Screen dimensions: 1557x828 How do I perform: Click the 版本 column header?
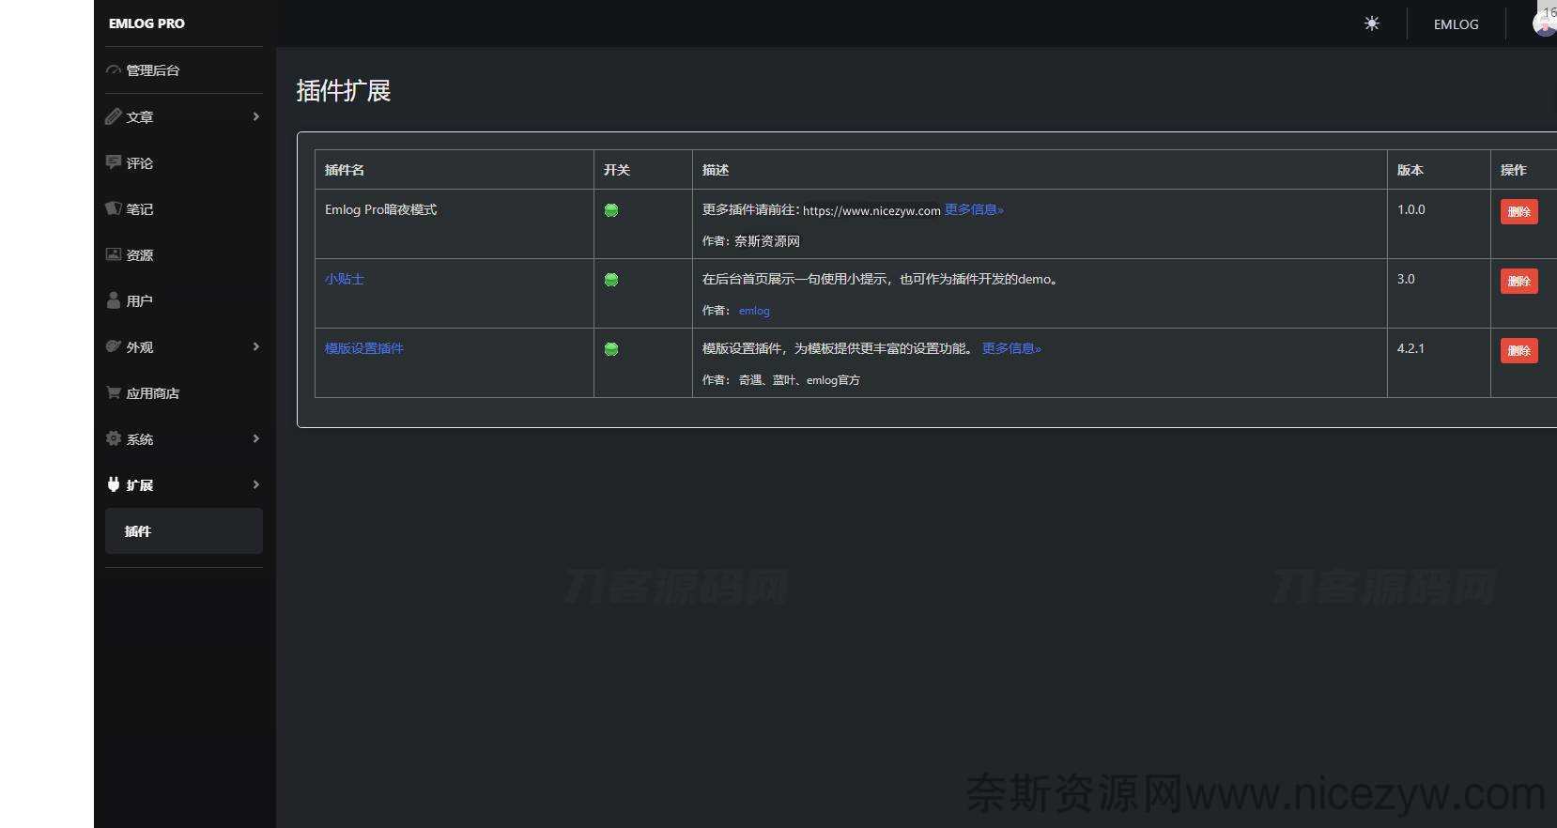pos(1411,170)
